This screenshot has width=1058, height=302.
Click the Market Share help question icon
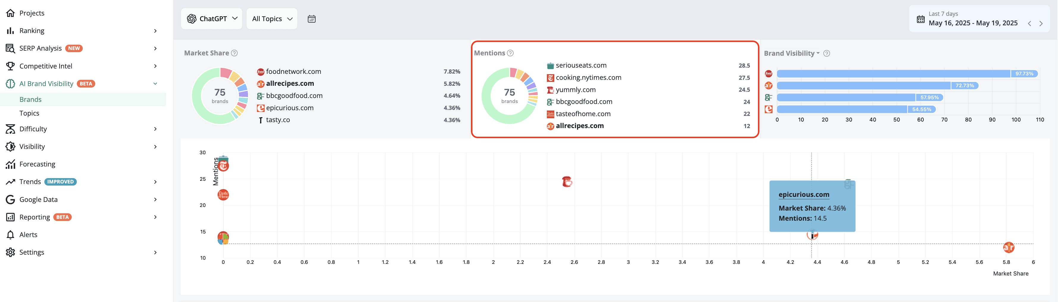[x=234, y=53]
